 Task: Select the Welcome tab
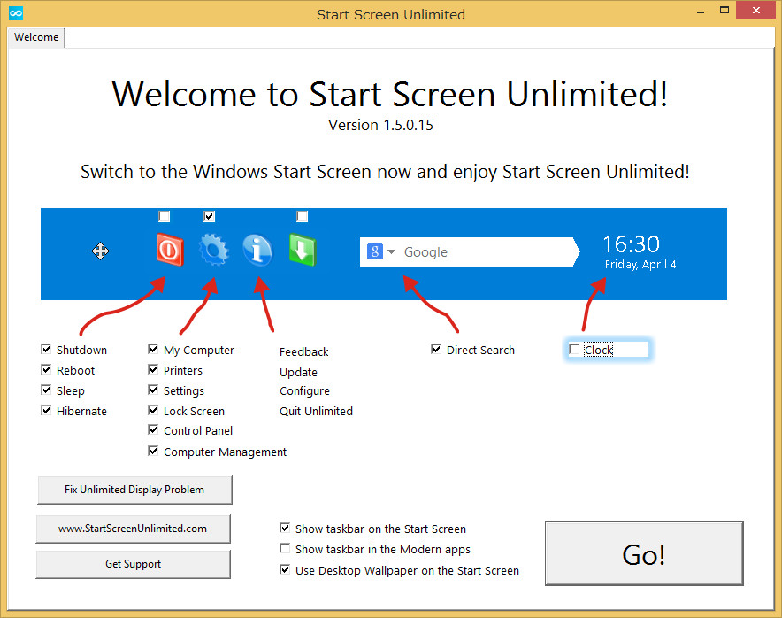[36, 37]
